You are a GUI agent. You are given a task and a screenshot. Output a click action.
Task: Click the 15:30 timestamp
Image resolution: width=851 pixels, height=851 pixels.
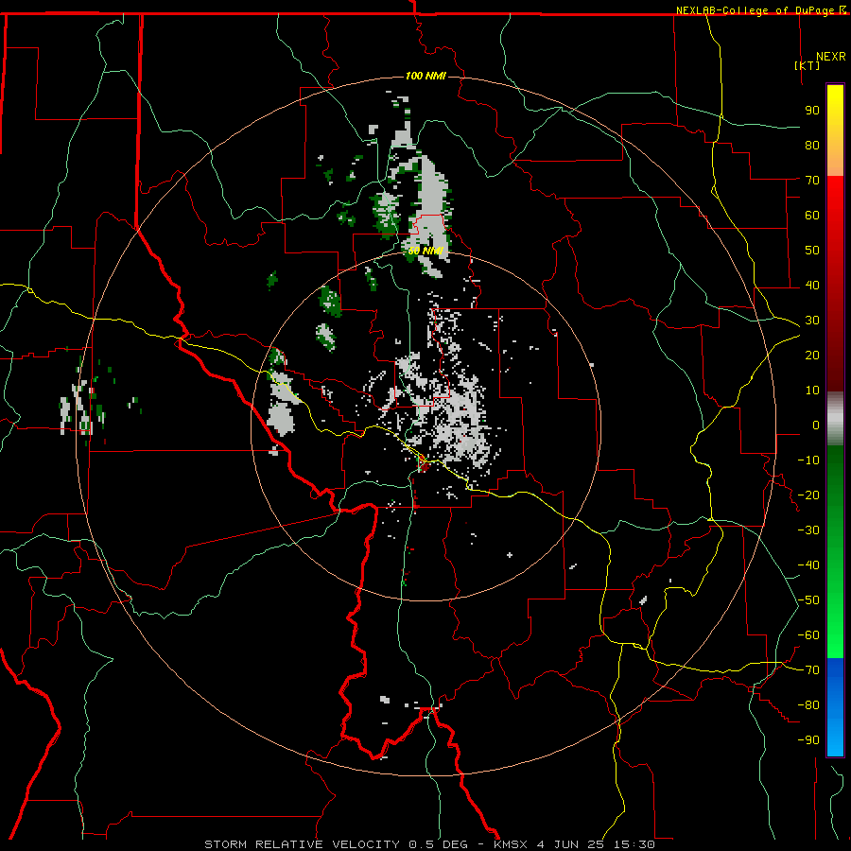click(x=634, y=844)
